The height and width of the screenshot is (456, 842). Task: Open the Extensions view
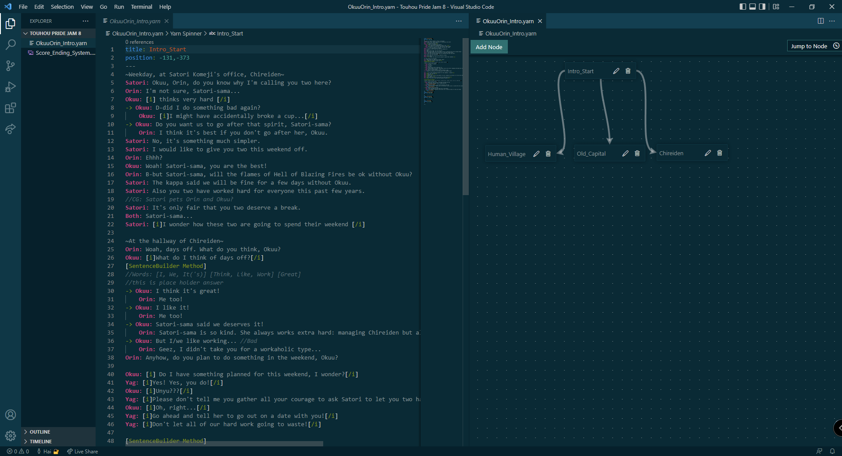(x=11, y=108)
